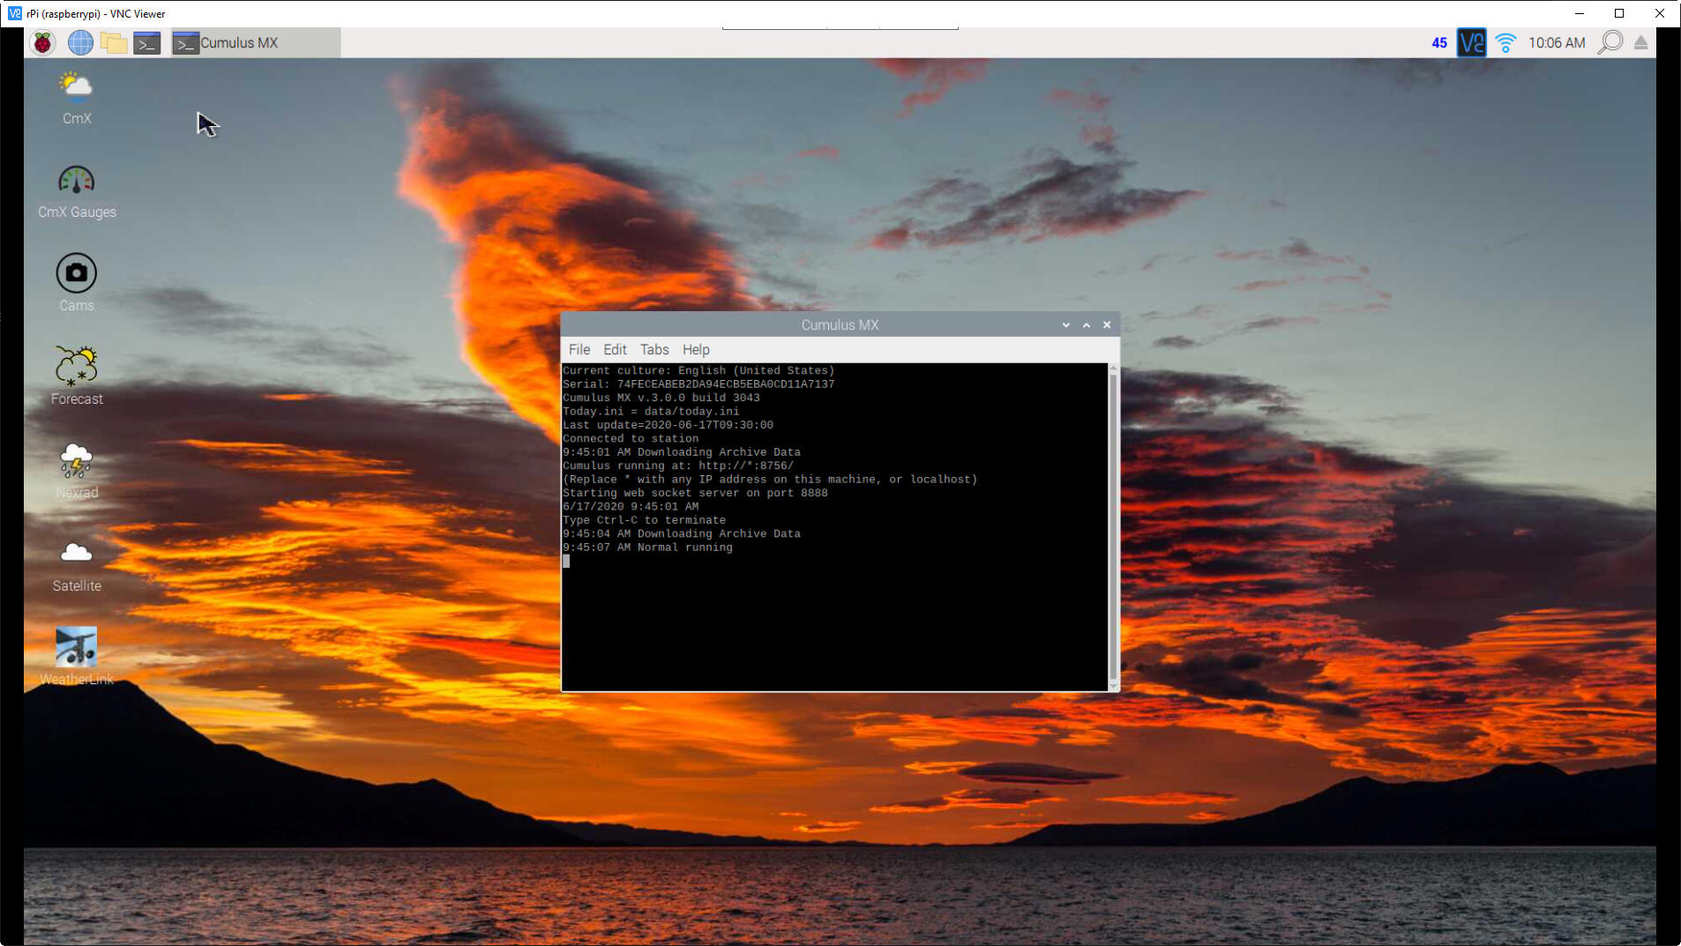This screenshot has height=946, width=1681.
Task: Maximize the VNC Viewer window
Action: point(1619,13)
